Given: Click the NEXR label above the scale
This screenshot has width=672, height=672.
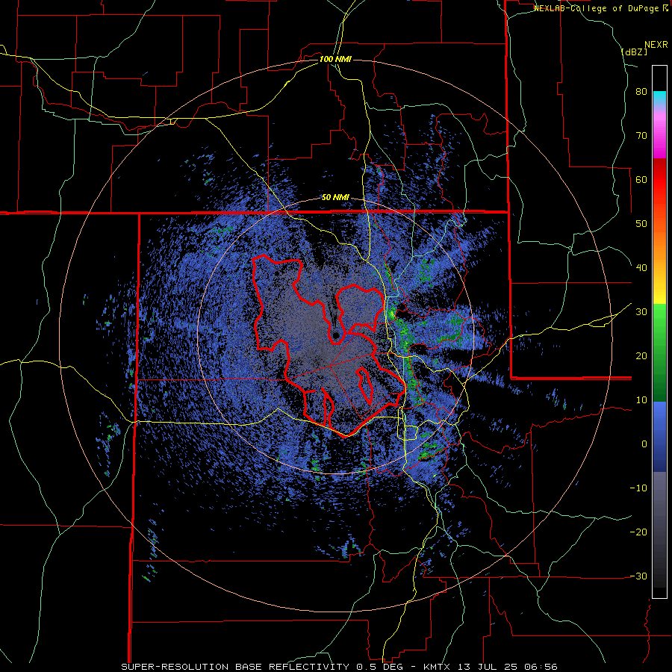Looking at the screenshot, I should (x=656, y=45).
